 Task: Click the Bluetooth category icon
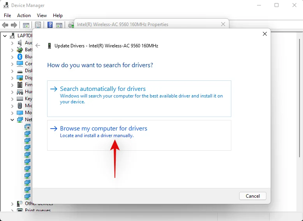(20, 57)
